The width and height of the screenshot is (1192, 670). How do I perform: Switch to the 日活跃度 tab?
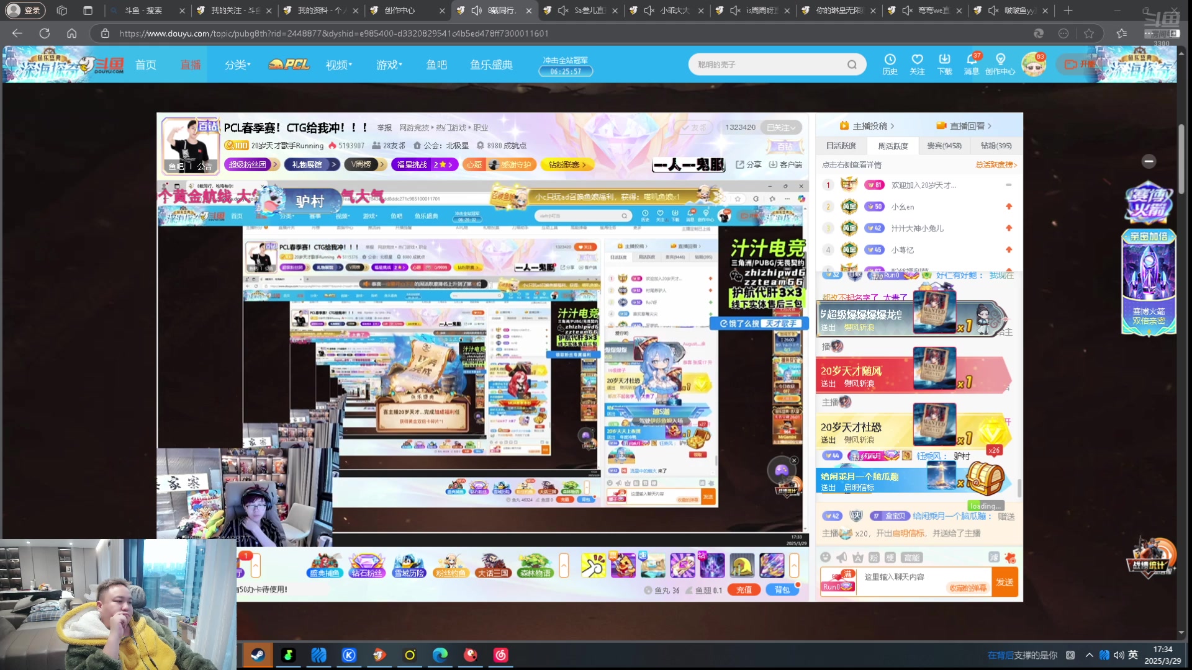841,146
